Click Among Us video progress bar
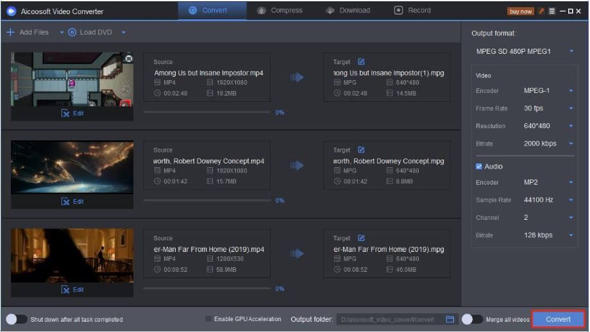Viewport: 590px width, 332px height. pyautogui.click(x=207, y=112)
